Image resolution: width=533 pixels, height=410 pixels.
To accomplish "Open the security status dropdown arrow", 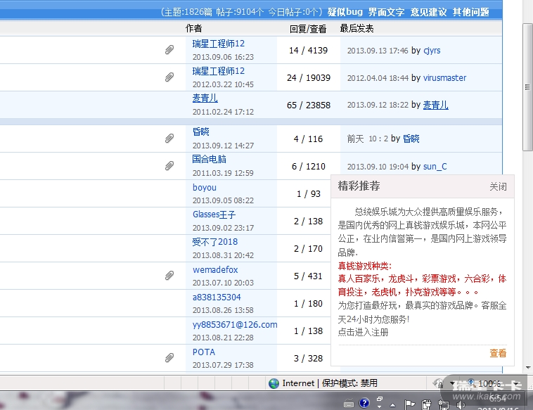I will tap(452, 383).
